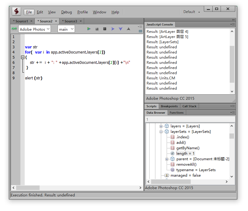Viewport: 248px width, 211px height.
Task: Click the ExtendScript Toolkit app logo icon
Action: point(16,12)
